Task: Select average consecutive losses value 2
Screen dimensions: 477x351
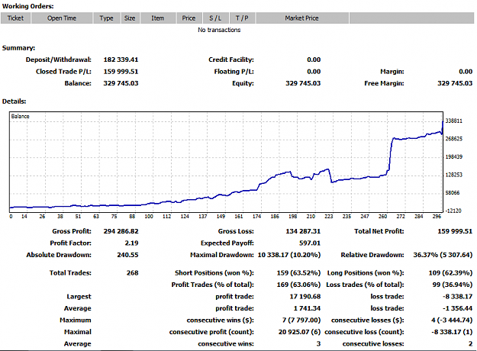Action: (471, 344)
